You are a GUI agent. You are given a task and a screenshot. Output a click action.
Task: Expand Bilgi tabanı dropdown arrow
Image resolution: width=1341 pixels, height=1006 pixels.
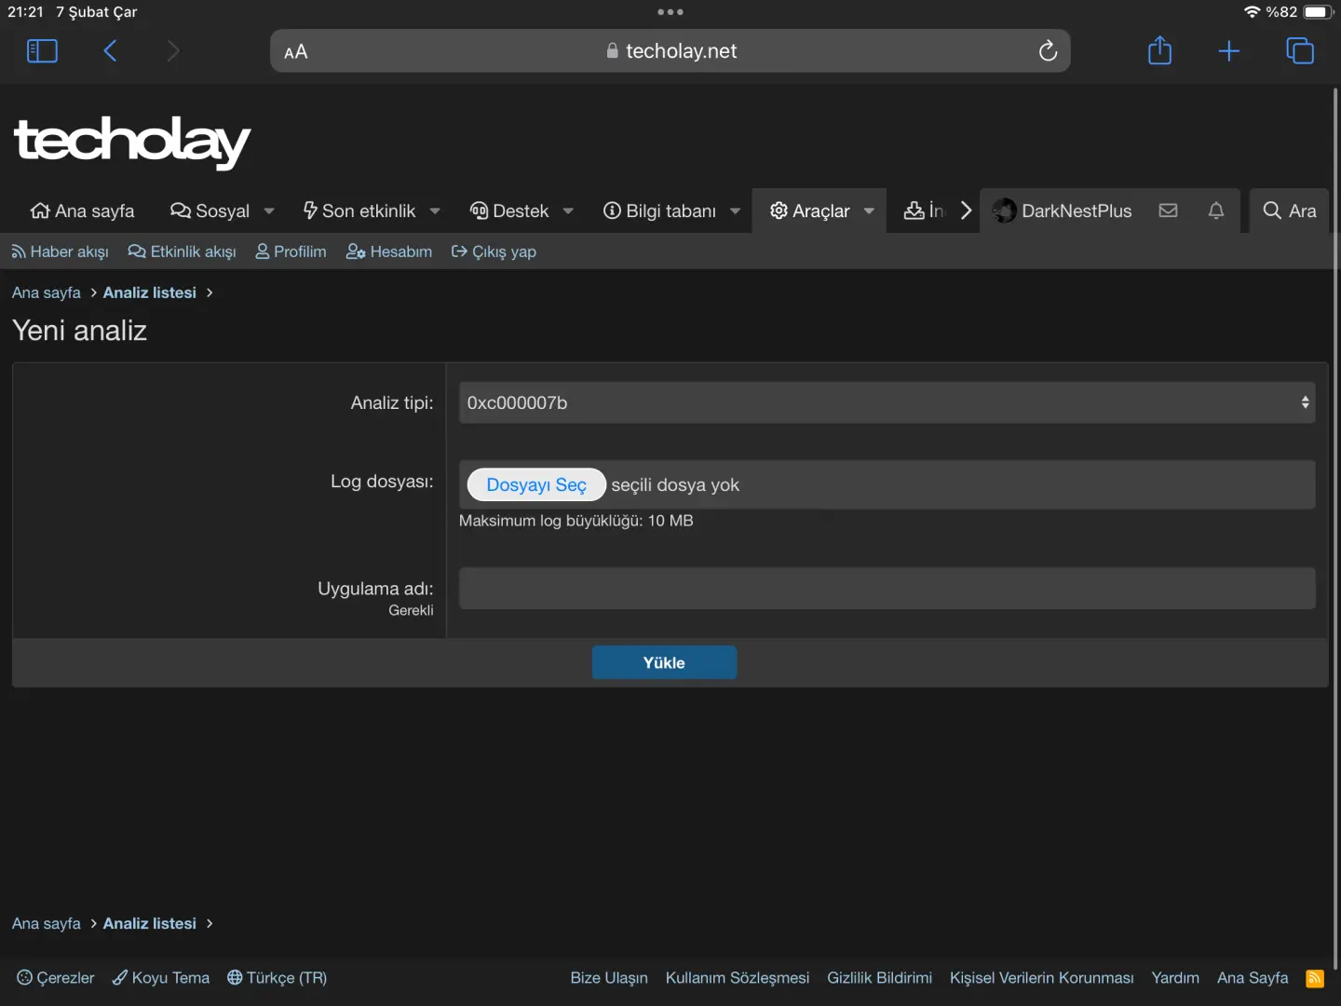735,211
